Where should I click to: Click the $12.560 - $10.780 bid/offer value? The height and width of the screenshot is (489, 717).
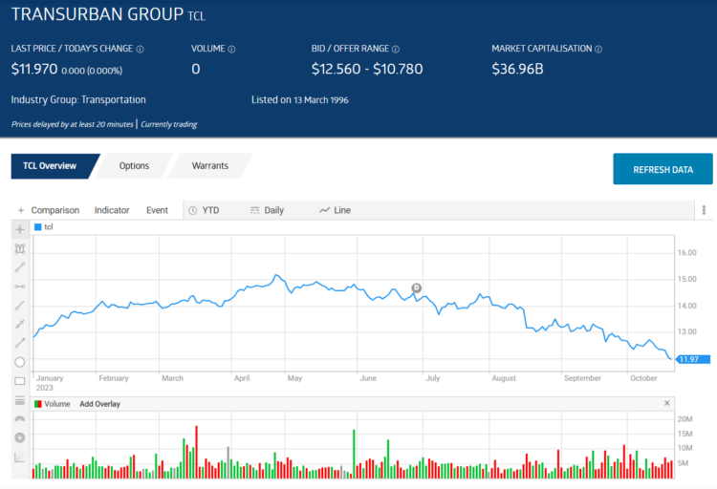click(367, 69)
